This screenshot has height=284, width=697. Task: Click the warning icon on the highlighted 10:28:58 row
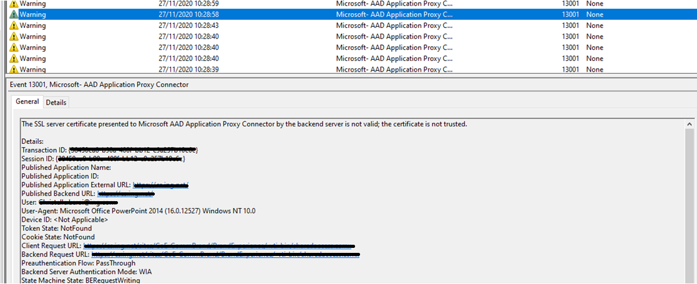tap(14, 14)
